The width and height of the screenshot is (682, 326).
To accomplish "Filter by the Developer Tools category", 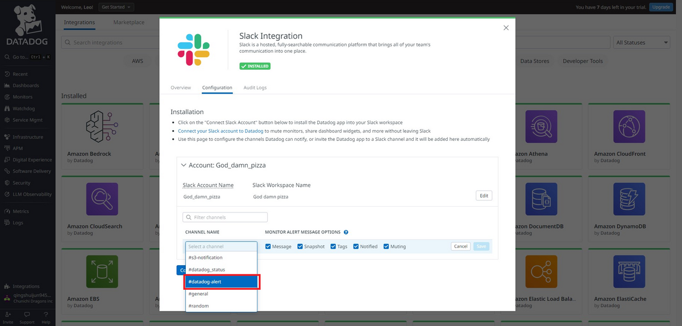I will point(583,61).
